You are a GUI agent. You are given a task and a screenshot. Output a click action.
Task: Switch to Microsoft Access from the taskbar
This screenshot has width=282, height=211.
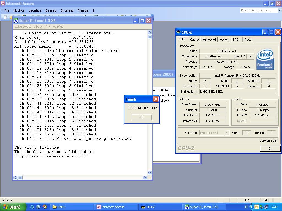point(116,207)
